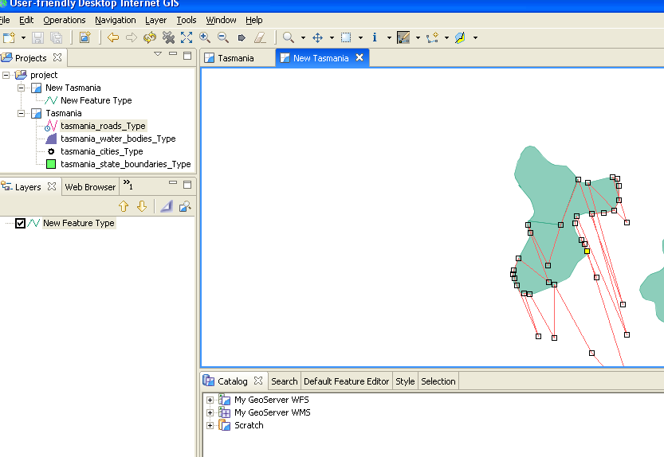
Task: Select tasmania_water_bodies_Type in project tree
Action: (x=118, y=139)
